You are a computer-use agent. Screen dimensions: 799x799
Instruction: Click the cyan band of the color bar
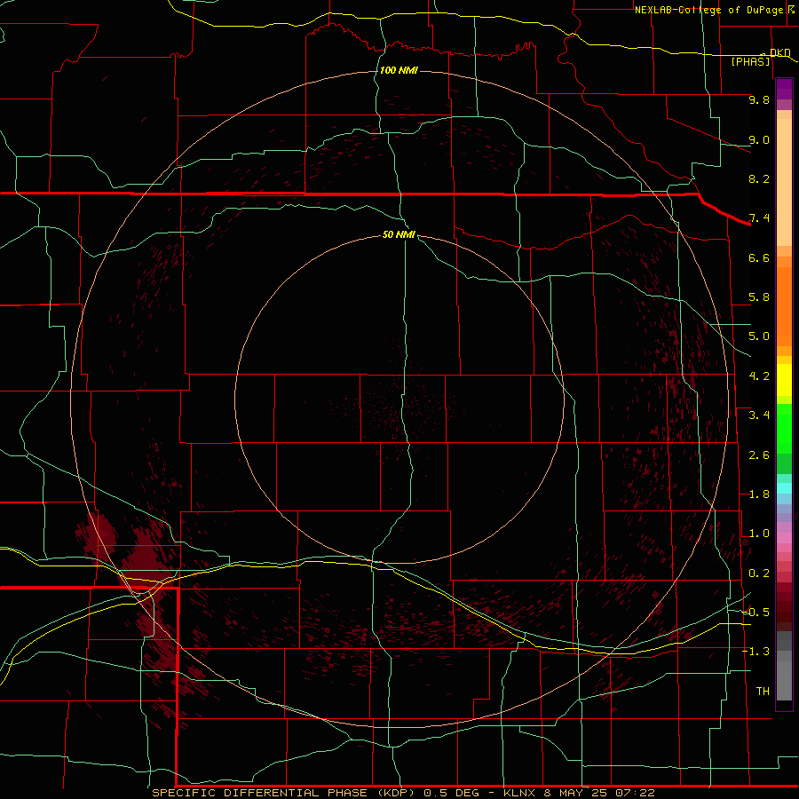[784, 488]
